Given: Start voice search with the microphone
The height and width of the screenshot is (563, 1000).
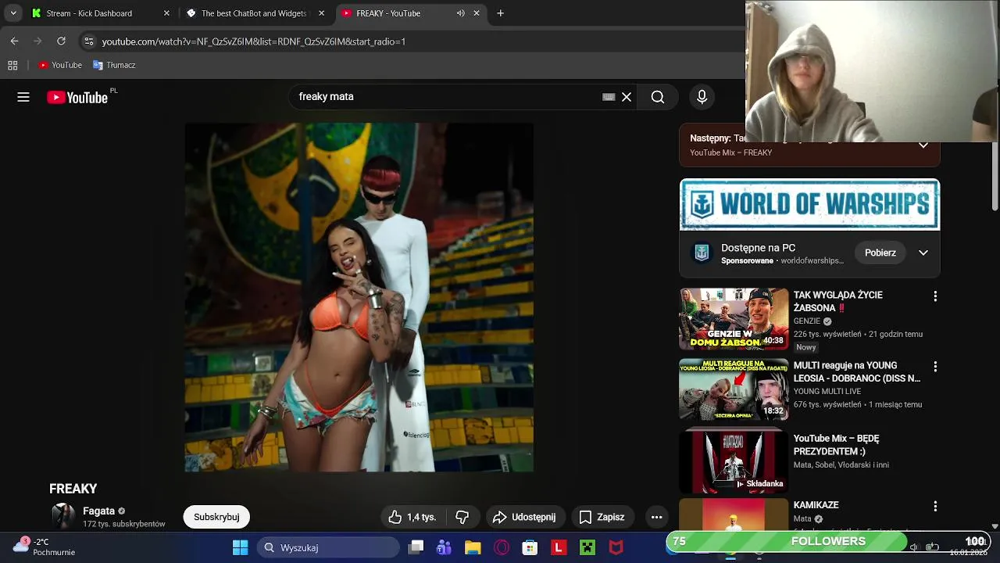Looking at the screenshot, I should (x=702, y=97).
